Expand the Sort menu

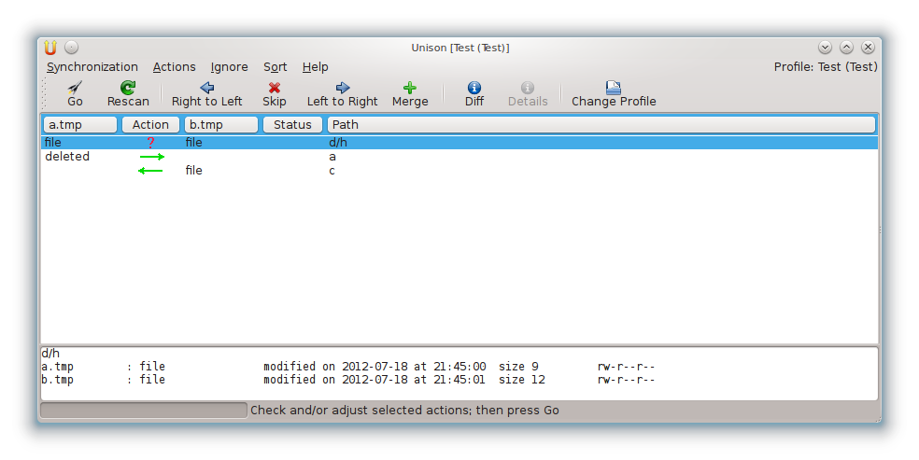click(275, 67)
